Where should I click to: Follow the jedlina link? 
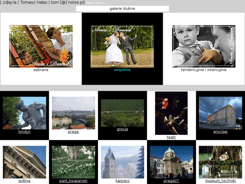tap(24, 181)
